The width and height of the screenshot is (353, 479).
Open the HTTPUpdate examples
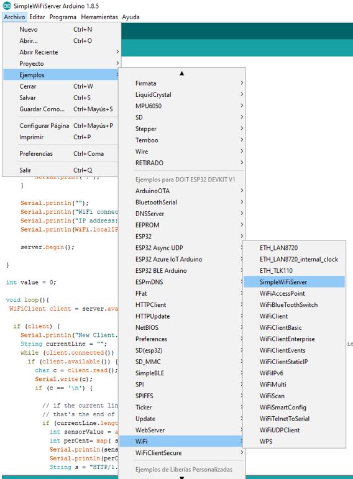[x=182, y=316]
